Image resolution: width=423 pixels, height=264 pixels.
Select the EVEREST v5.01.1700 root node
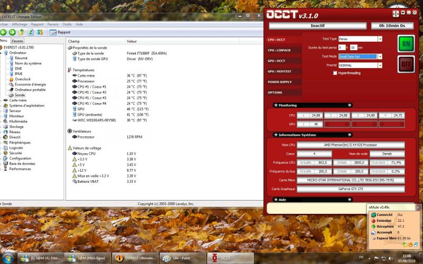(19, 48)
